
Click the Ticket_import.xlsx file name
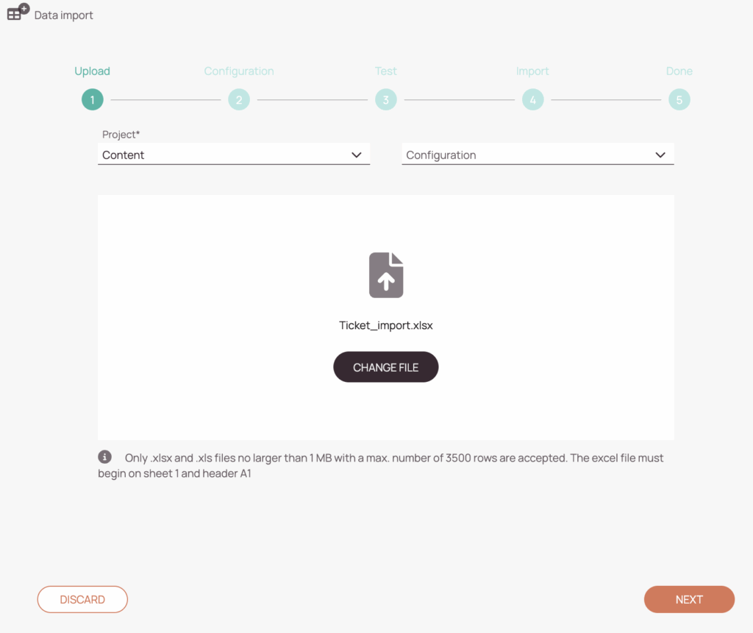click(x=386, y=325)
